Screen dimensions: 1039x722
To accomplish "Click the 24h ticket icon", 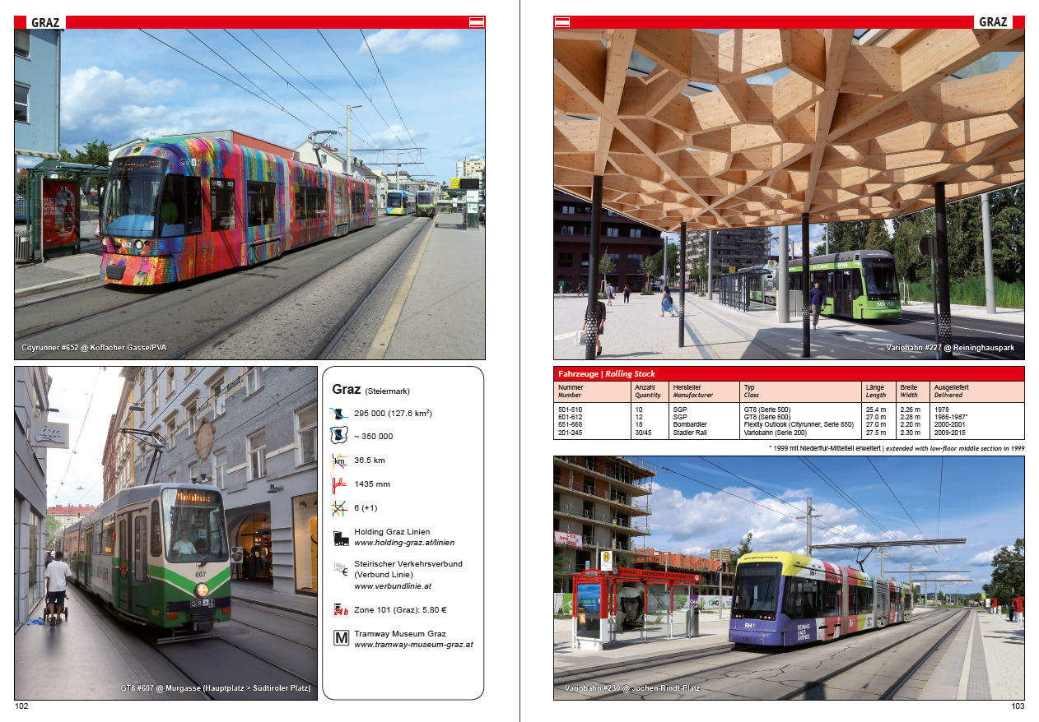I will 340,609.
